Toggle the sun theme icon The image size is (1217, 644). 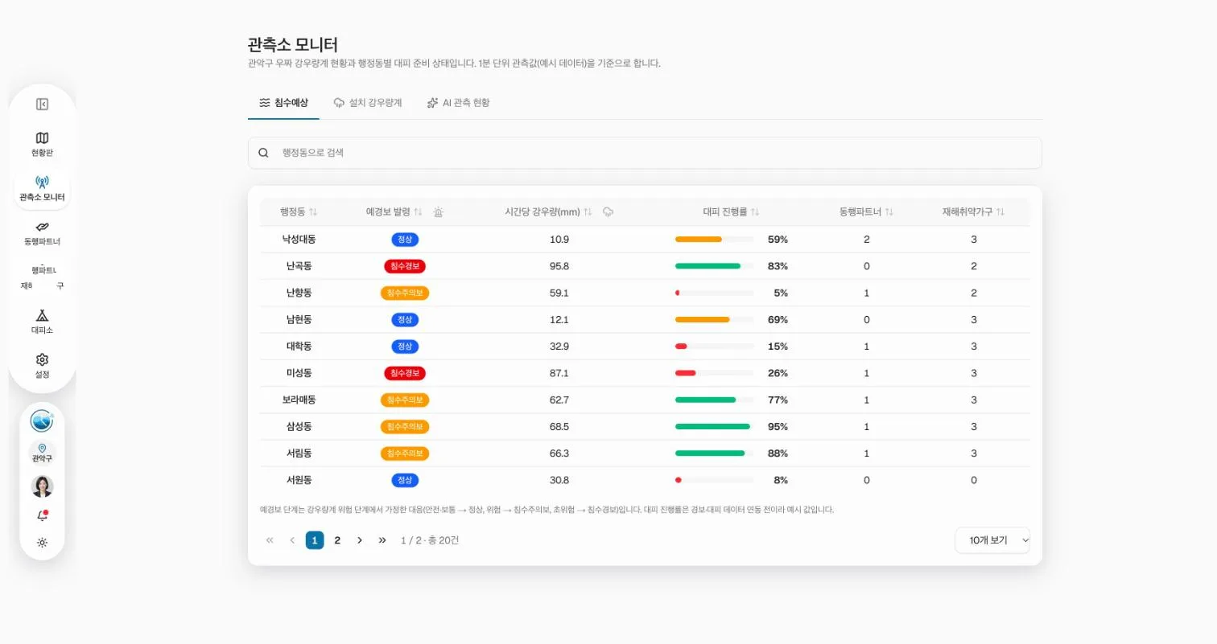tap(42, 543)
